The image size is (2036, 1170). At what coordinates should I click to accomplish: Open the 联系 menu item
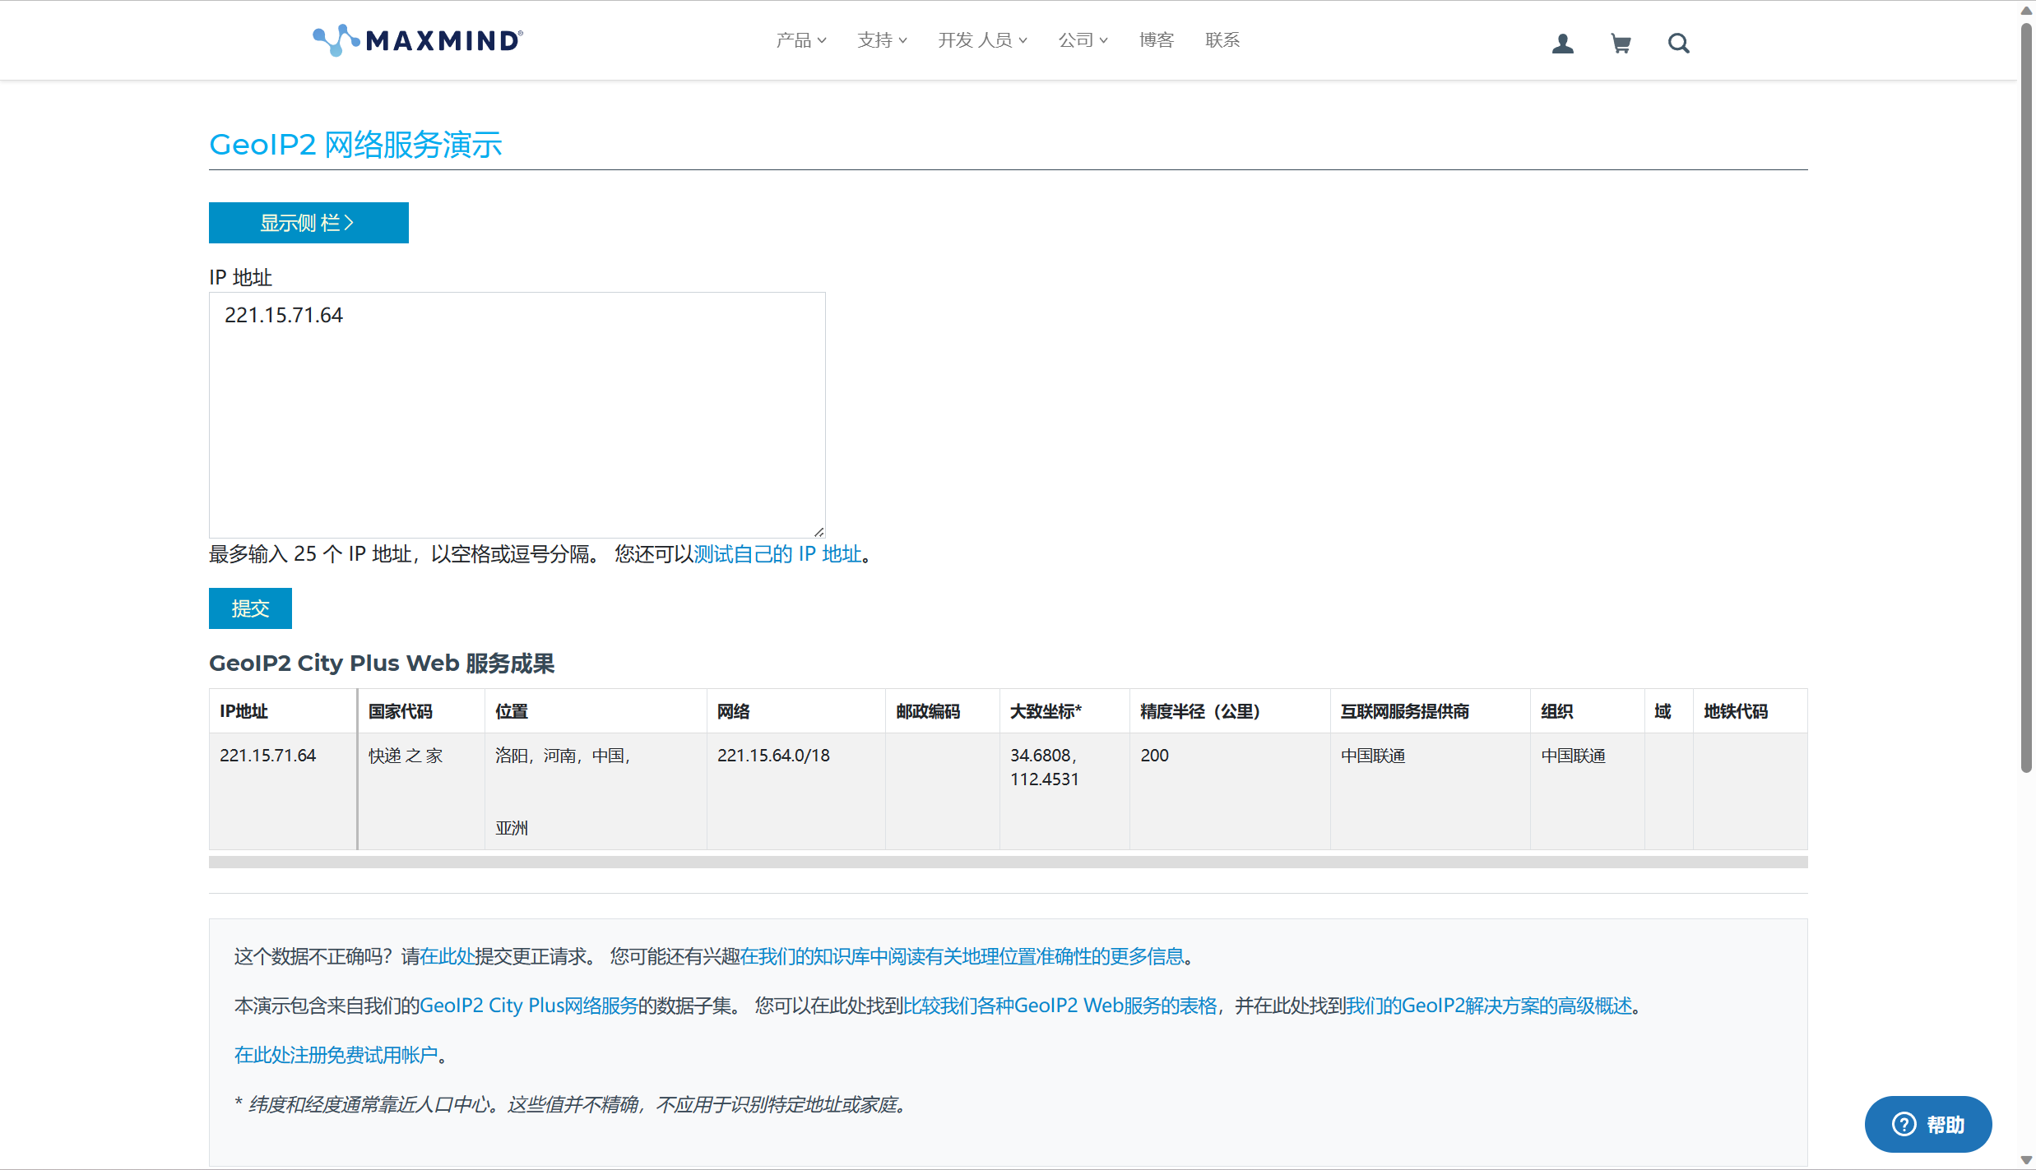1222,40
